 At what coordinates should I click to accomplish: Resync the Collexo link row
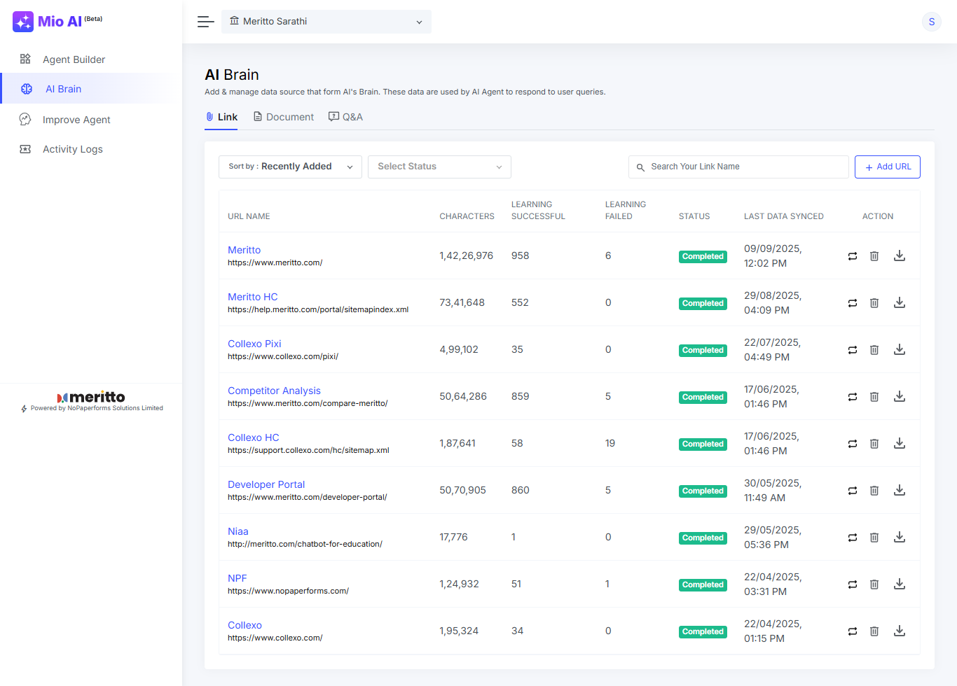coord(853,631)
